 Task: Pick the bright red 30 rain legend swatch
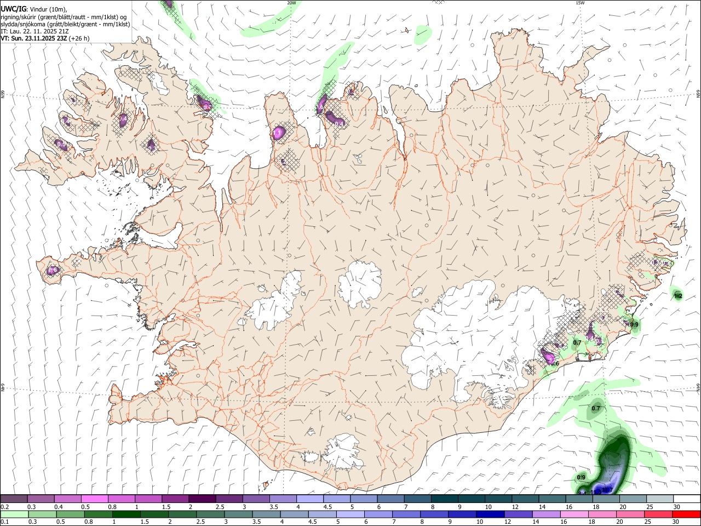pyautogui.click(x=687, y=514)
